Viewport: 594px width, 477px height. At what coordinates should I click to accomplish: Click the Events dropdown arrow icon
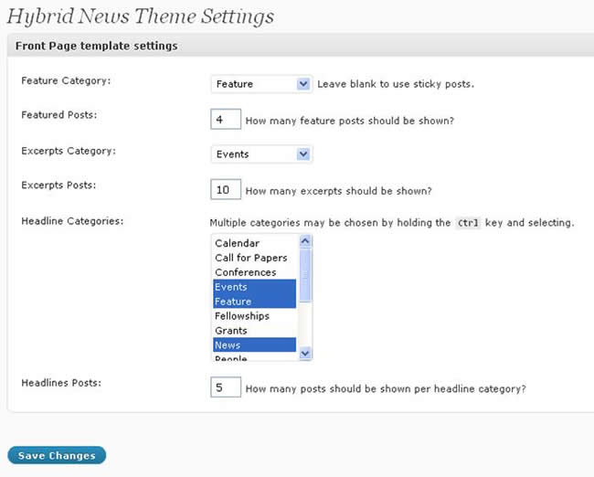coord(303,154)
